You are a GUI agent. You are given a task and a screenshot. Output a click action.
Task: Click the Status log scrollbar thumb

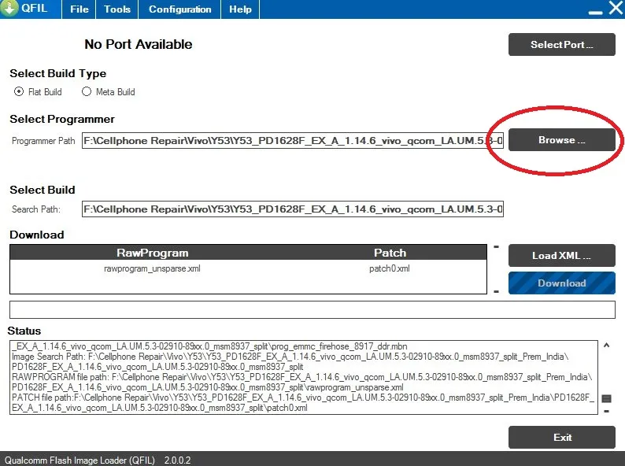[x=606, y=398]
